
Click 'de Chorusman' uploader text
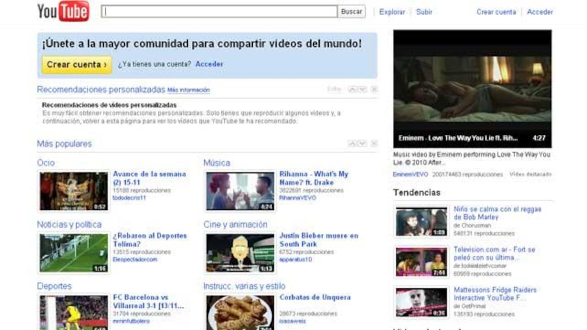point(472,226)
